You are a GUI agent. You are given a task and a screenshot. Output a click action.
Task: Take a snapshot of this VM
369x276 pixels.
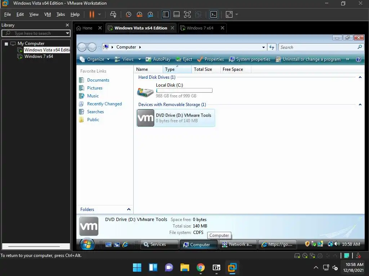coord(129,14)
